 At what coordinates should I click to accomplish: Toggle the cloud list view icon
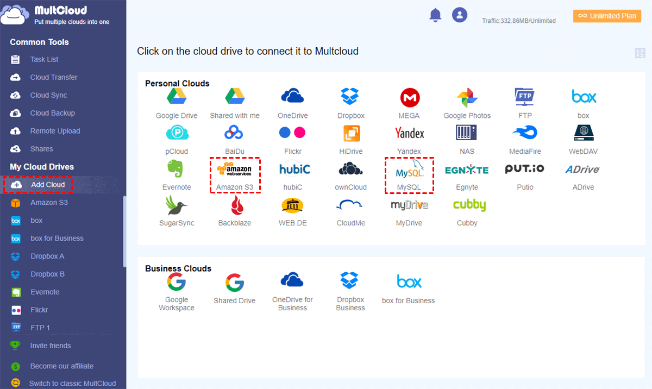point(640,53)
